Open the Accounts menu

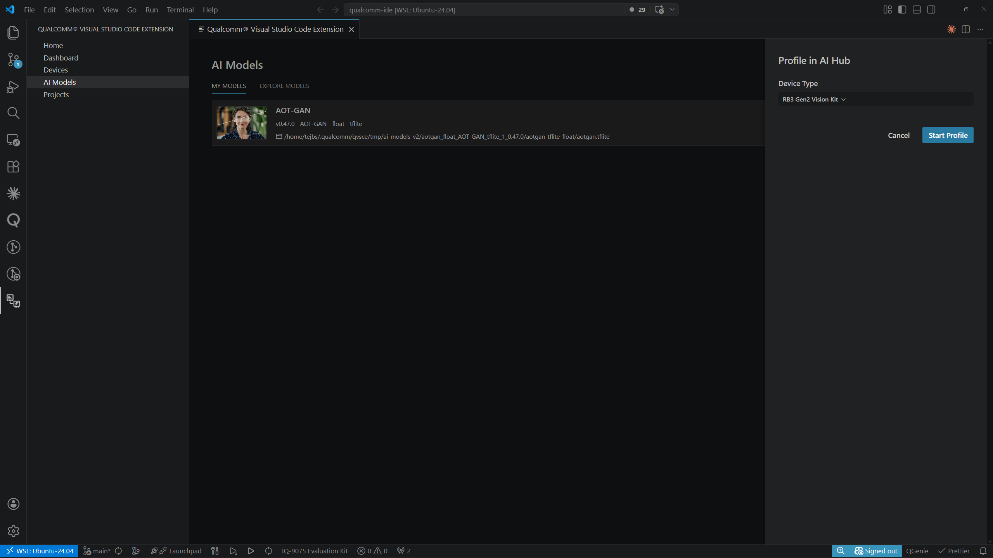[13, 504]
